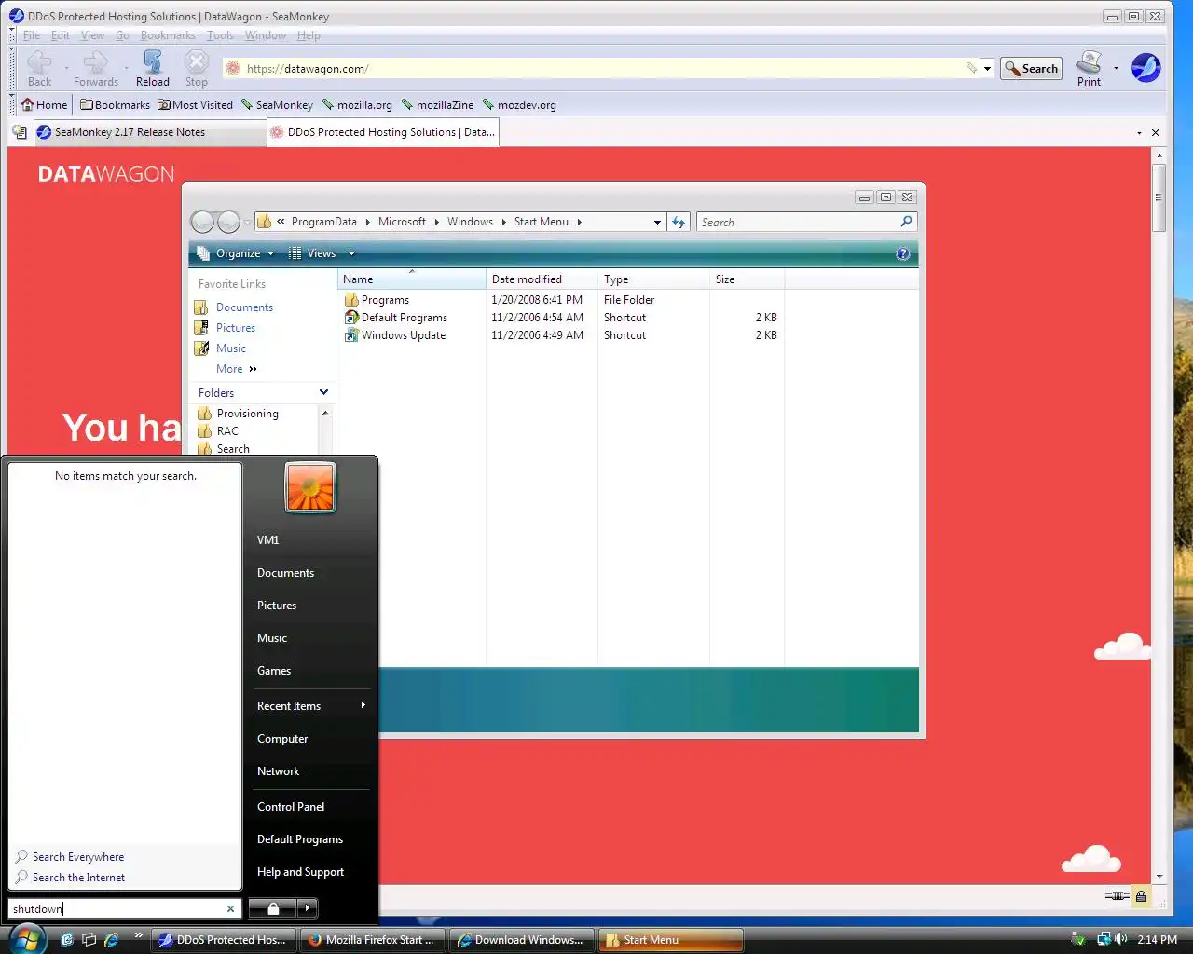Switch to Mozilla Firefox Start taskbar button
Screen dimensions: 1193x954
point(373,940)
